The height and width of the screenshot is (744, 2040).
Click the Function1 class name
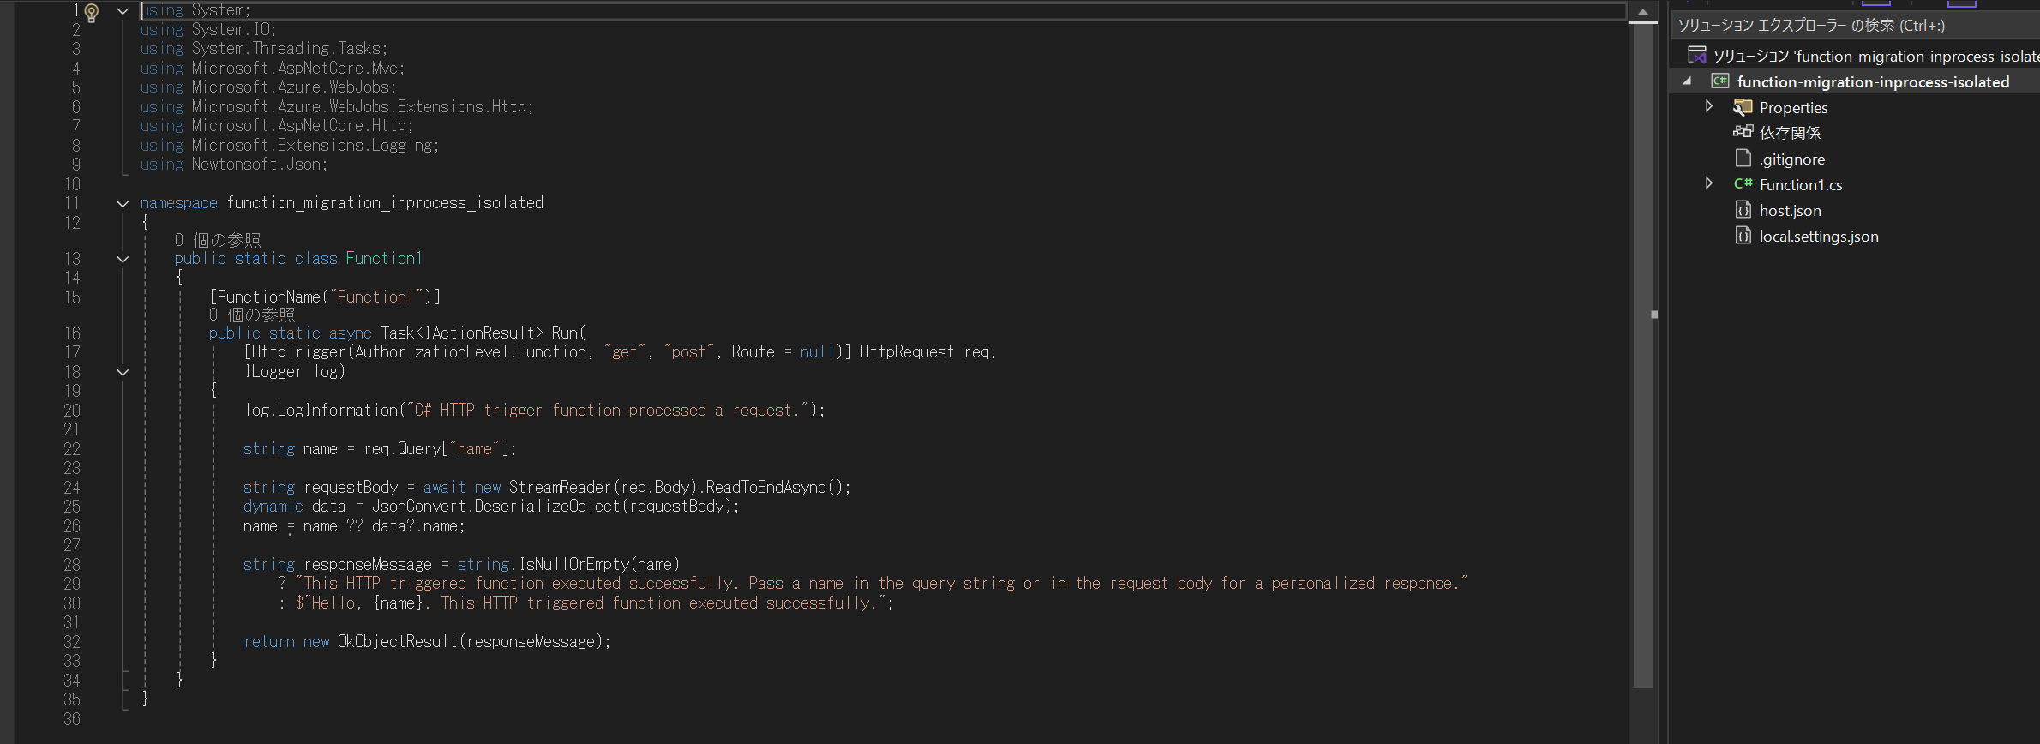click(x=384, y=259)
